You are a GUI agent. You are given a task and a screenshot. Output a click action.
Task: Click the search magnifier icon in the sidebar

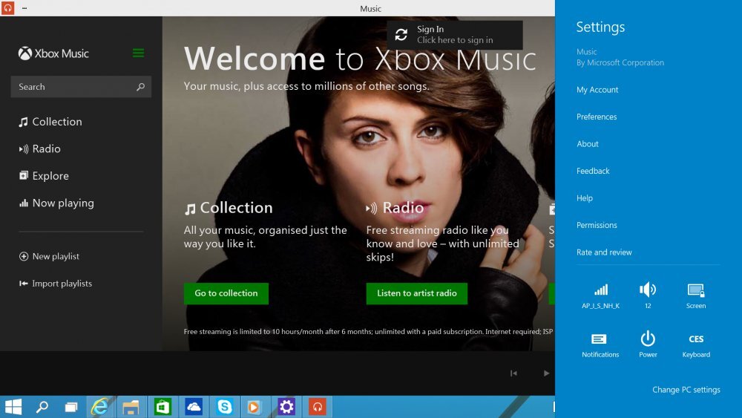click(140, 87)
